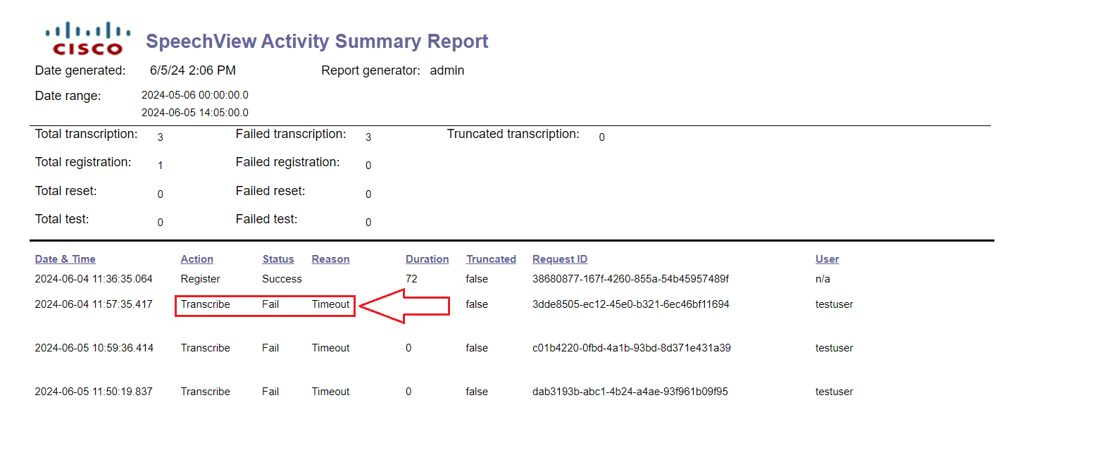Click the Success status cell
The image size is (1105, 467).
(282, 279)
